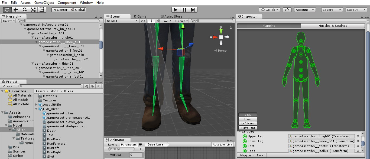Switch to the Game tab

point(140,16)
